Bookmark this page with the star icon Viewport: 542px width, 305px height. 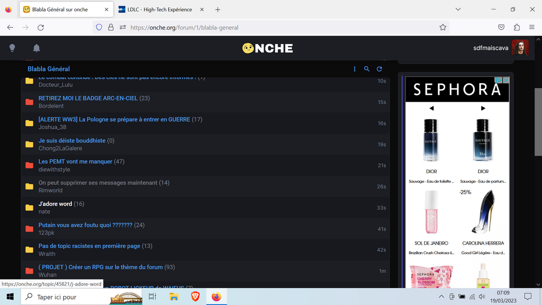[442, 28]
